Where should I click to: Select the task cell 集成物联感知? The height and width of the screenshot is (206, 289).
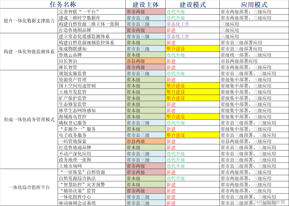[92, 49]
